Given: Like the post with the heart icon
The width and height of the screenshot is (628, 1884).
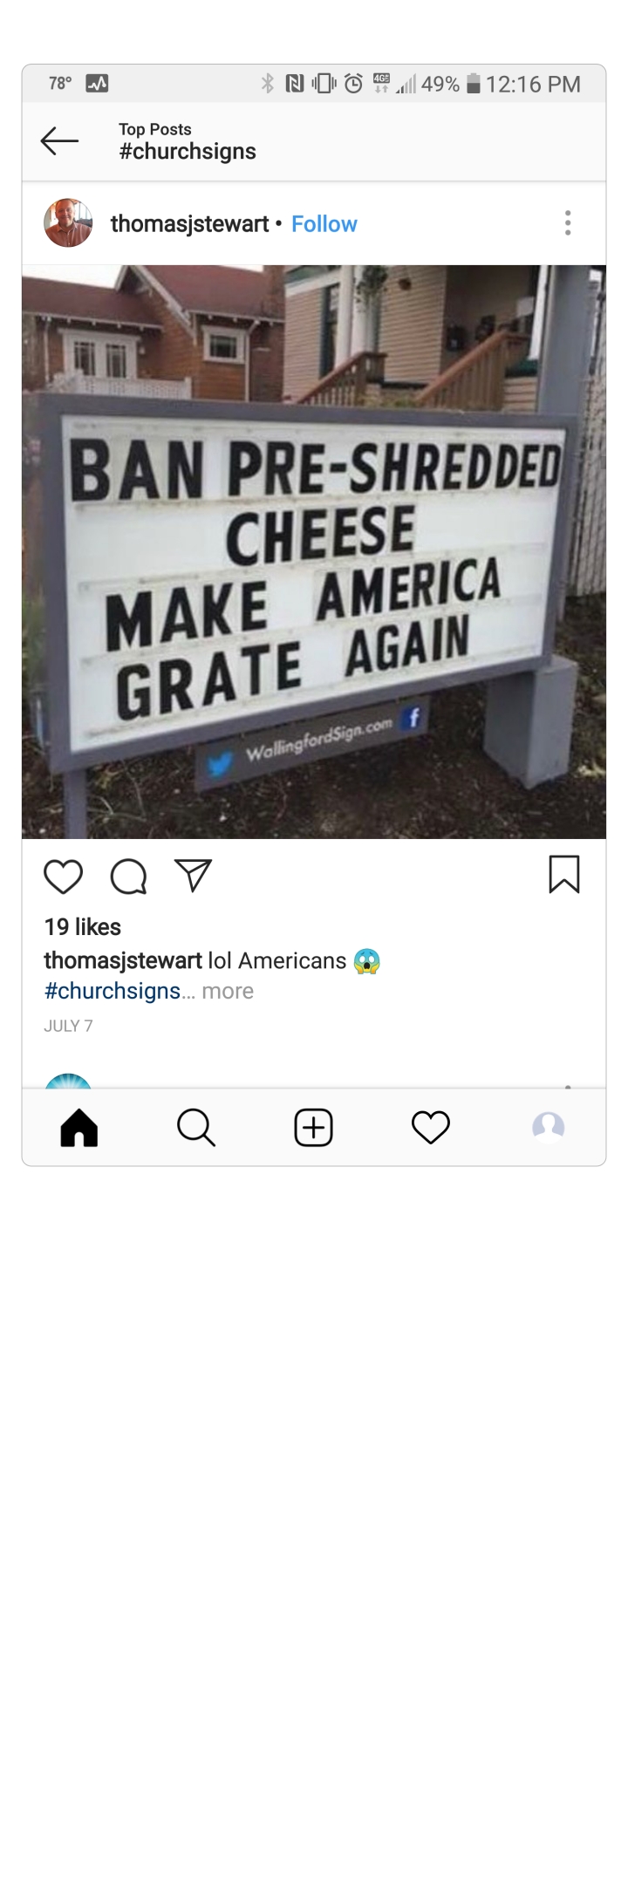Looking at the screenshot, I should (x=64, y=877).
